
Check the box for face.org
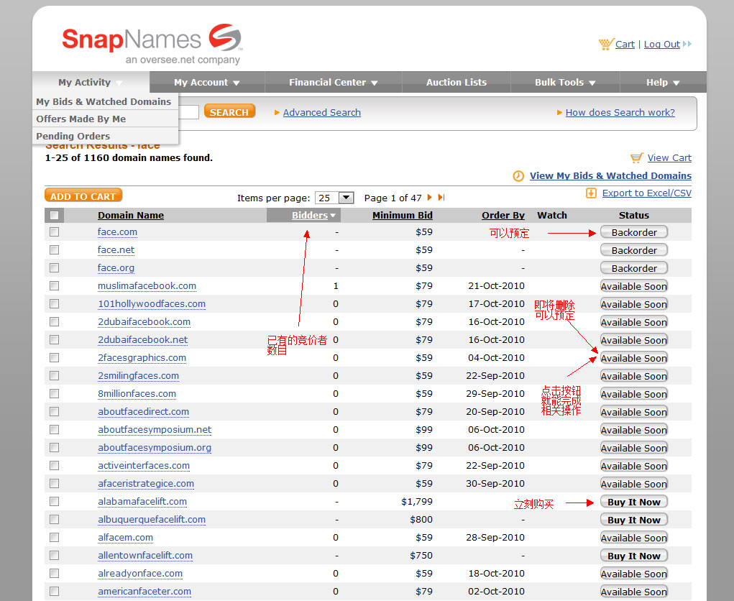(x=55, y=267)
